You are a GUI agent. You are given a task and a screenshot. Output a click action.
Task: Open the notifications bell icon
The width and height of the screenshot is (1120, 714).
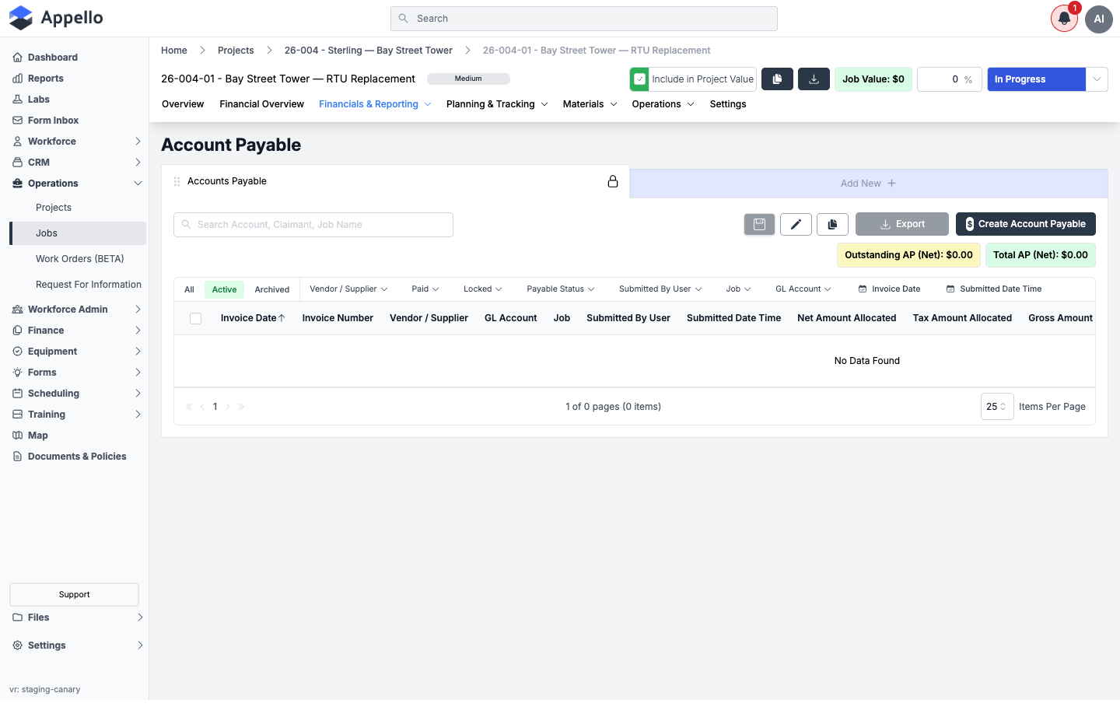coord(1064,19)
